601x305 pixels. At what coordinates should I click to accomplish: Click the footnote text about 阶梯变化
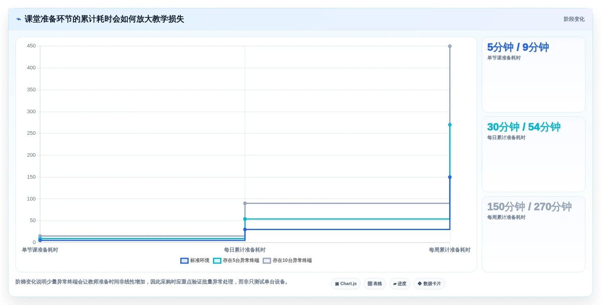tap(153, 282)
